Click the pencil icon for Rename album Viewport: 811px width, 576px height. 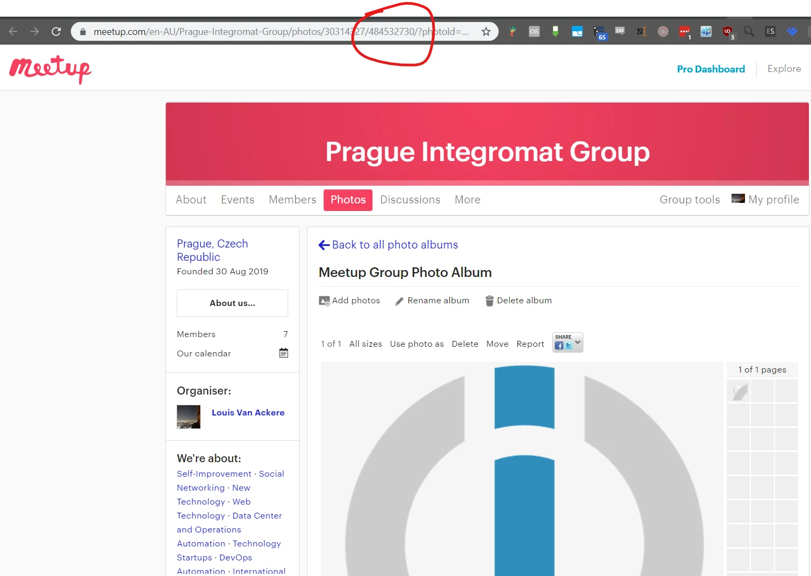pos(399,301)
